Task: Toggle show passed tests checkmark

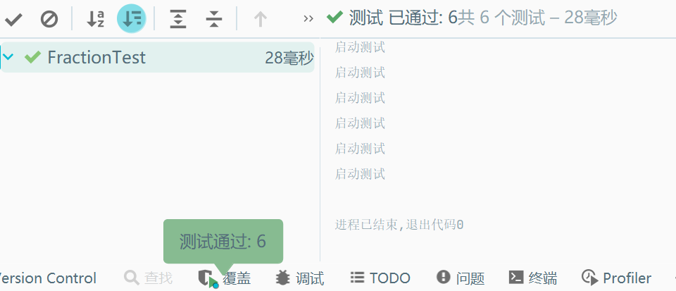Action: (x=13, y=19)
